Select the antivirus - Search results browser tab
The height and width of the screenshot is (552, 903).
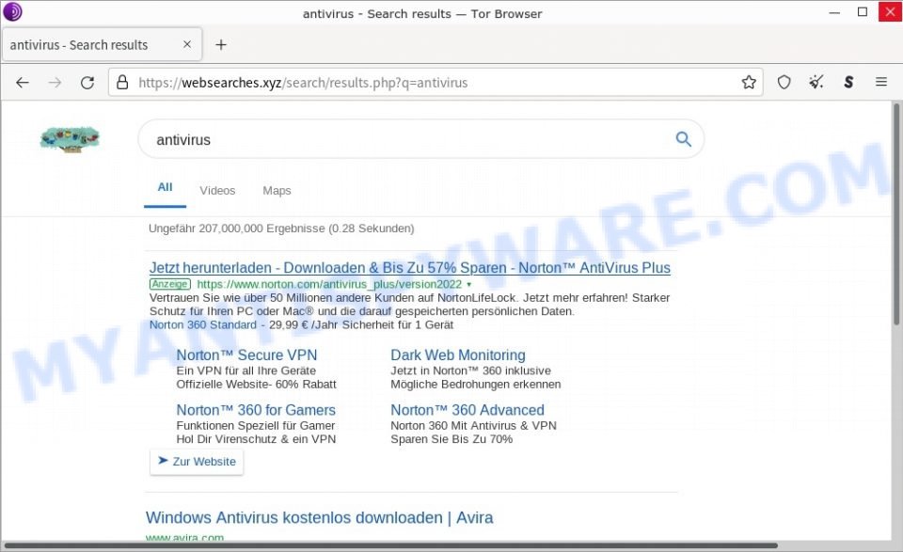coord(102,44)
